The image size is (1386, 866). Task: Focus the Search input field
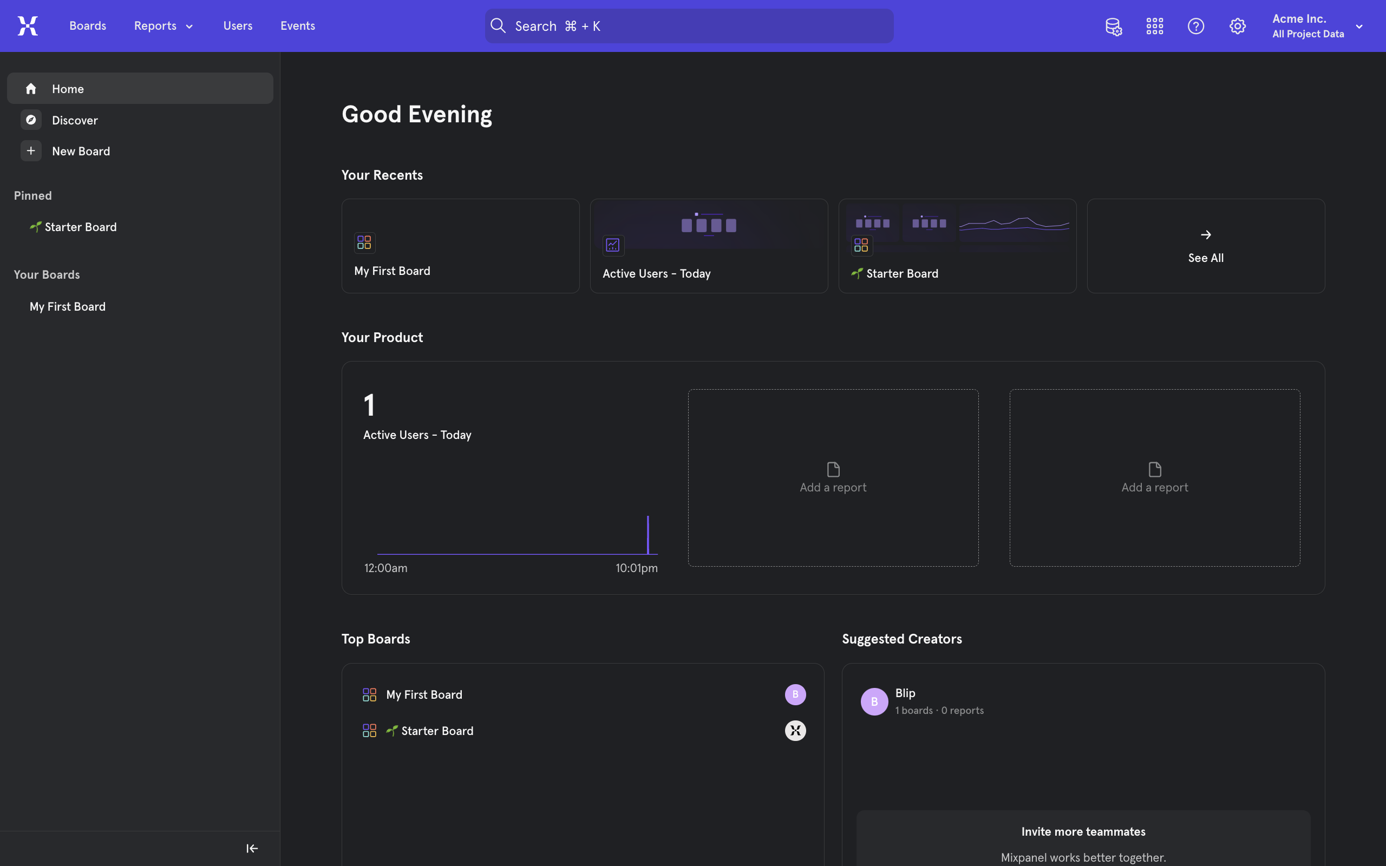[689, 26]
